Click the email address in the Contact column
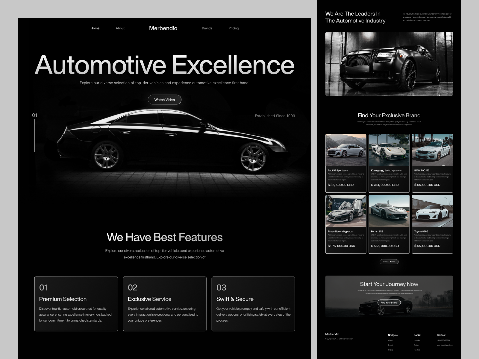 click(x=445, y=345)
